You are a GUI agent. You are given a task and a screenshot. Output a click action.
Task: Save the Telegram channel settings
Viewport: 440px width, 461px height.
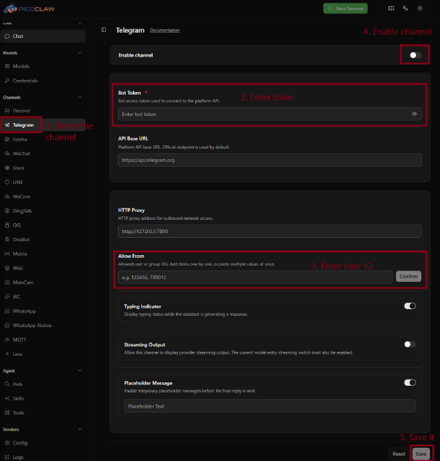tap(421, 454)
